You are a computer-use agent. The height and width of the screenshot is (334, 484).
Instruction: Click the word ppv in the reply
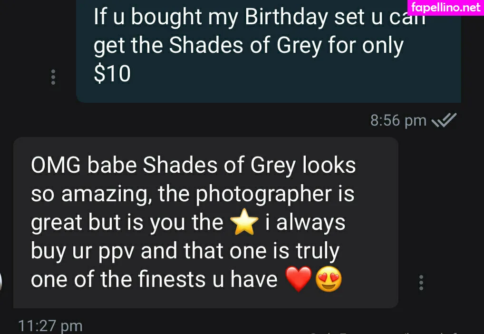tap(116, 252)
